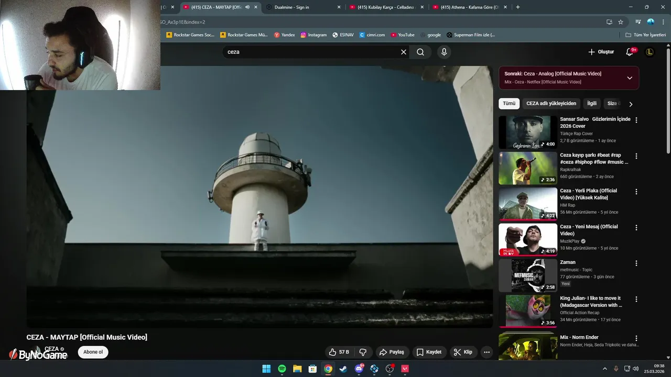The width and height of the screenshot is (671, 377).
Task: Open options for King Julian video
Action: 636,300
